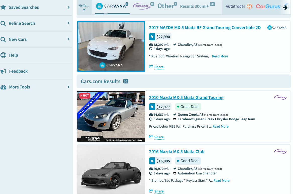Open the Go To... dropdown

pyautogui.click(x=84, y=7)
